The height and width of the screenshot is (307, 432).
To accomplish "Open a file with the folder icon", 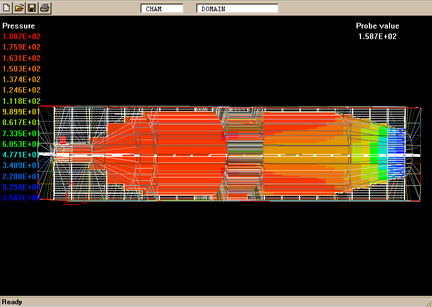I will pyautogui.click(x=20, y=8).
